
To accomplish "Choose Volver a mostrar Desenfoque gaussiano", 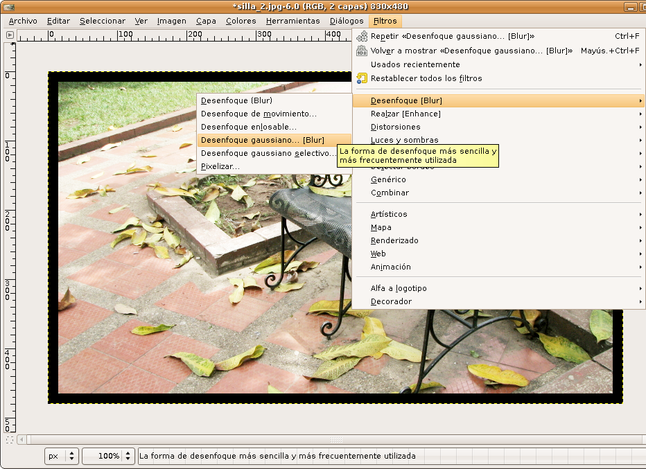I will tap(499, 51).
